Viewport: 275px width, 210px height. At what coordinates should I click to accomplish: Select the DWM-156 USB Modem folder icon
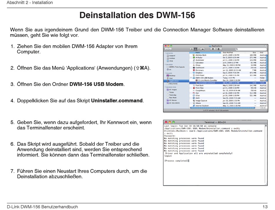point(194,78)
